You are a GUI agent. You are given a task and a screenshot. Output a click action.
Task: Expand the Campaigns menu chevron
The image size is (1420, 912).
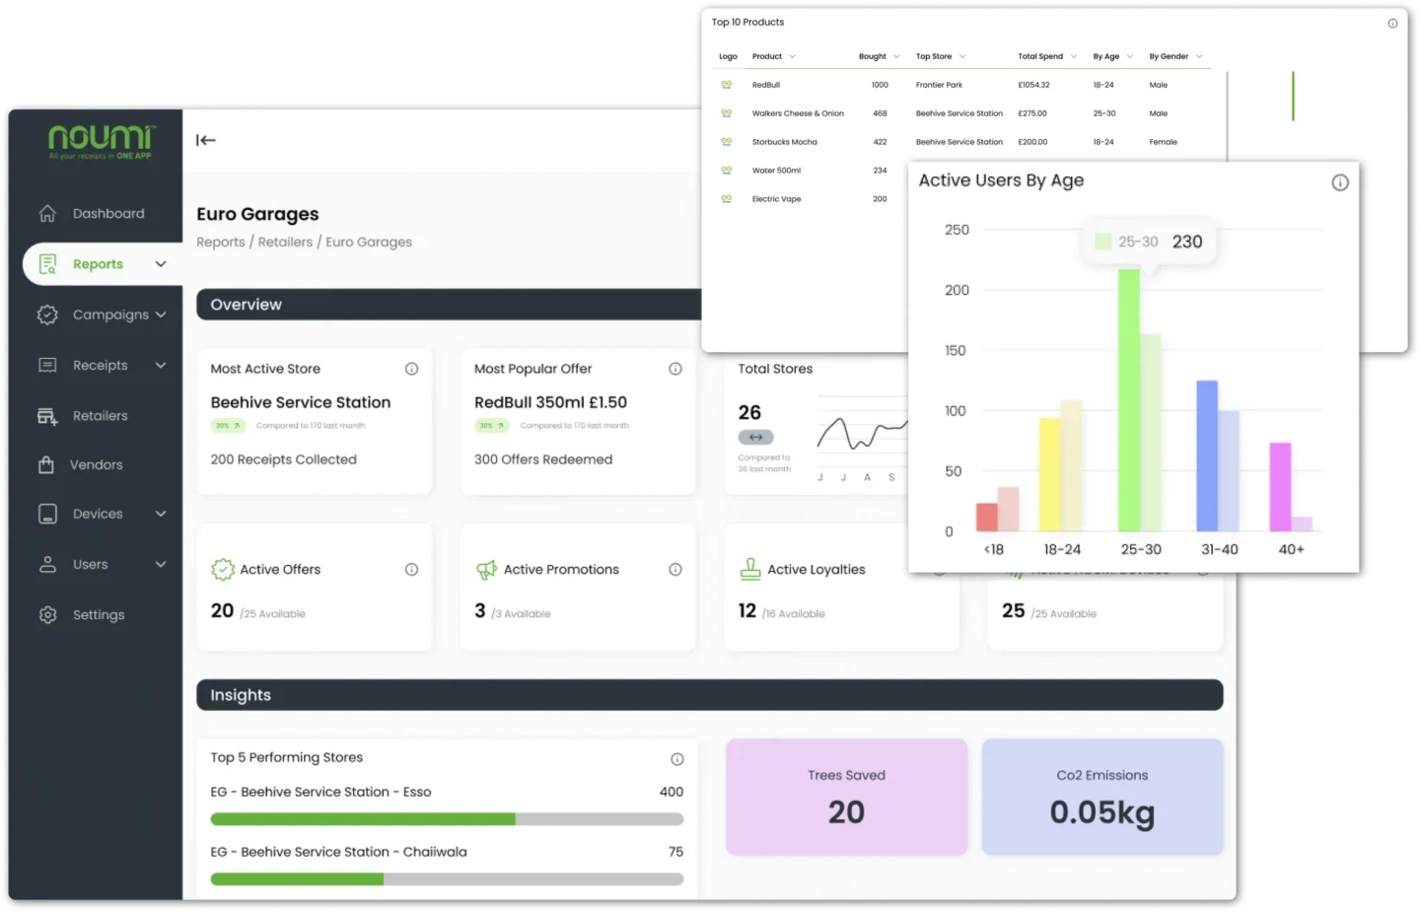pos(161,315)
